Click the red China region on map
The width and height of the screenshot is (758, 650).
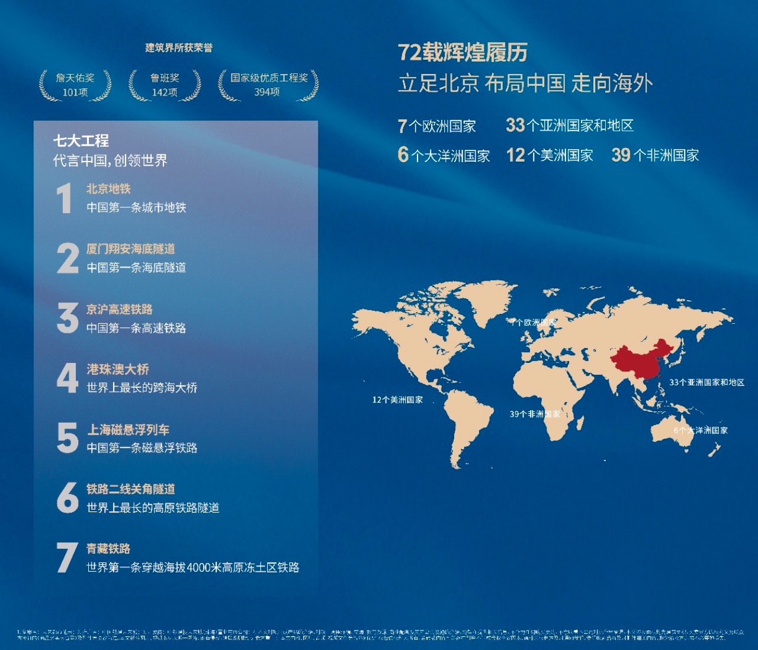coord(637,361)
